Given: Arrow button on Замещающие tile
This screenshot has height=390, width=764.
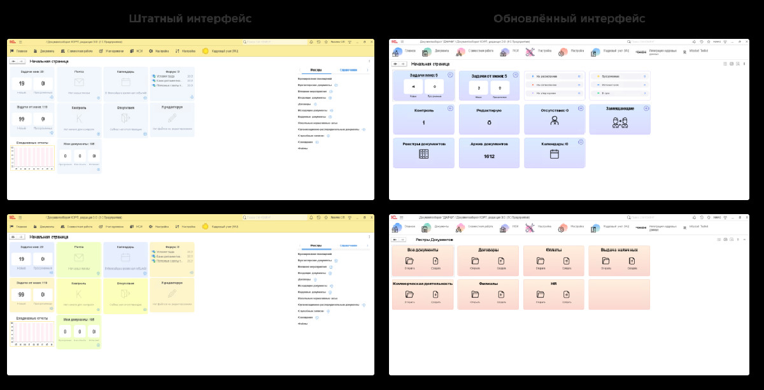Looking at the screenshot, I should tap(646, 108).
